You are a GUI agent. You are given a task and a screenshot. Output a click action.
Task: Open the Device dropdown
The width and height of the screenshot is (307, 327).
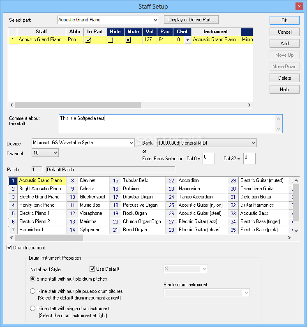point(131,143)
